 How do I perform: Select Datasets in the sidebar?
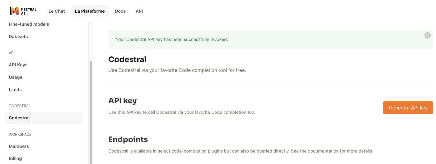click(18, 37)
